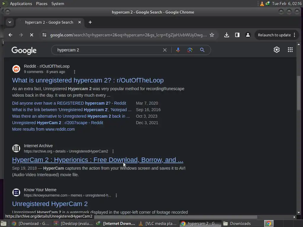Screen dimensions: 303x227
Task: Clear the search box with the X icon
Action: pos(165,50)
